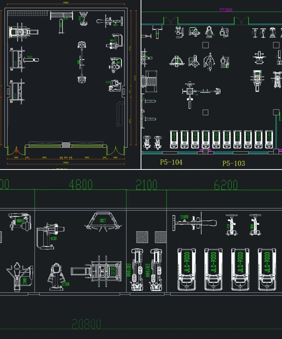Pick the left EB5000 elliptical block
The height and width of the screenshot is (339, 282).
(137, 270)
